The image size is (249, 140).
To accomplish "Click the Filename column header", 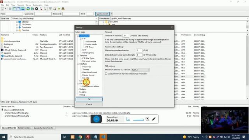I will click(5, 35).
